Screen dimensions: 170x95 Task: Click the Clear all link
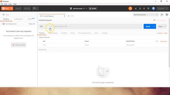(x=32, y=24)
